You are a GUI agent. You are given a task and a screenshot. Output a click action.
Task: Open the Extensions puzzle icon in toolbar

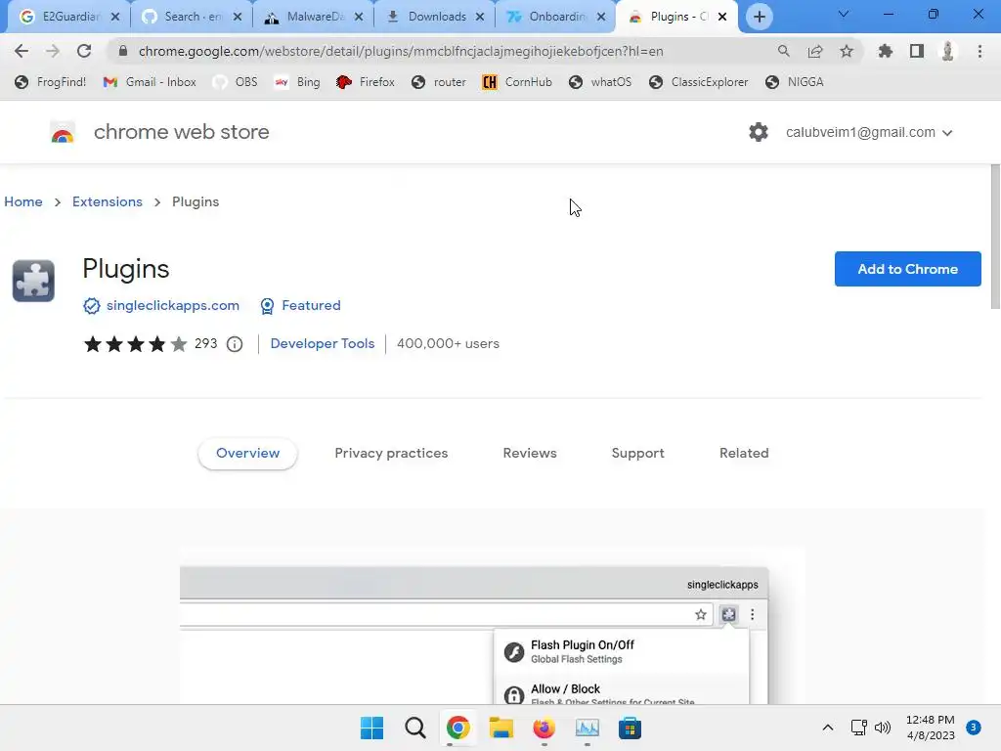point(885,51)
